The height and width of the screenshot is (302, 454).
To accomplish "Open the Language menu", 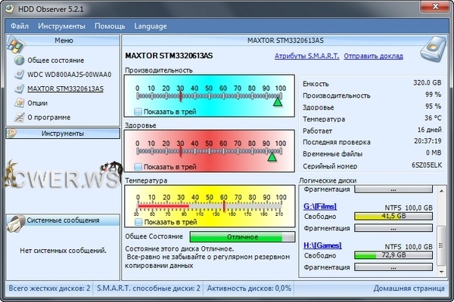I will pos(151,26).
